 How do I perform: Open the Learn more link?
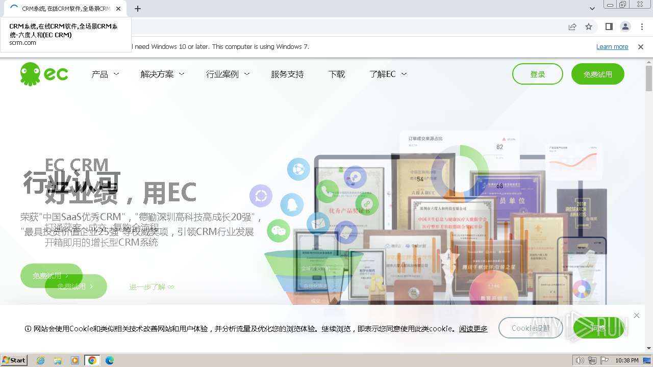[612, 47]
